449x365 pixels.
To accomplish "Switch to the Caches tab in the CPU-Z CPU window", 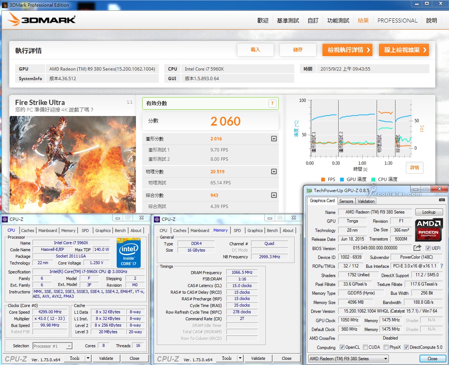I will coord(28,231).
